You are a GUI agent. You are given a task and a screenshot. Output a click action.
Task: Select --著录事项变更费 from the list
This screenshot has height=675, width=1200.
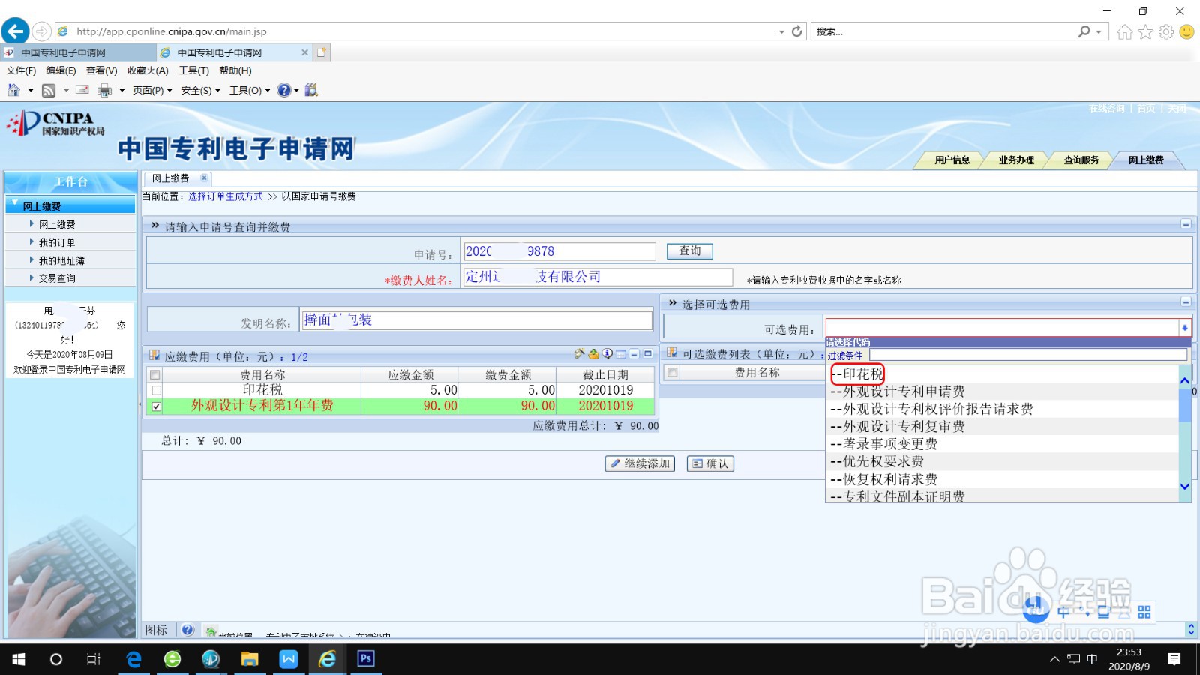pos(1002,444)
